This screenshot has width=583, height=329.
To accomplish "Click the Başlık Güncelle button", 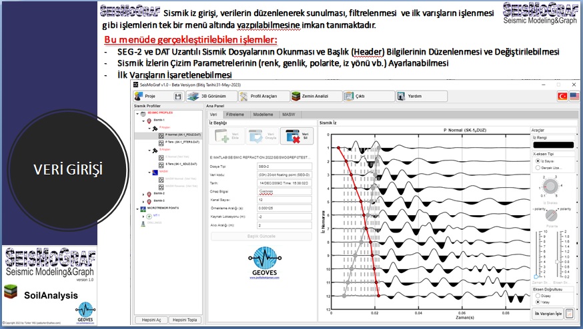I will point(261,236).
